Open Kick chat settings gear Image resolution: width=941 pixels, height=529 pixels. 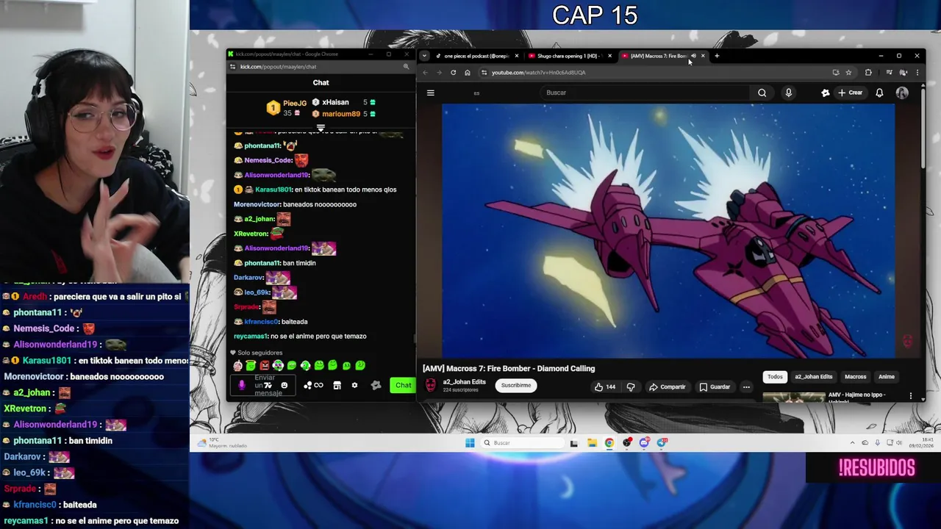(x=354, y=385)
